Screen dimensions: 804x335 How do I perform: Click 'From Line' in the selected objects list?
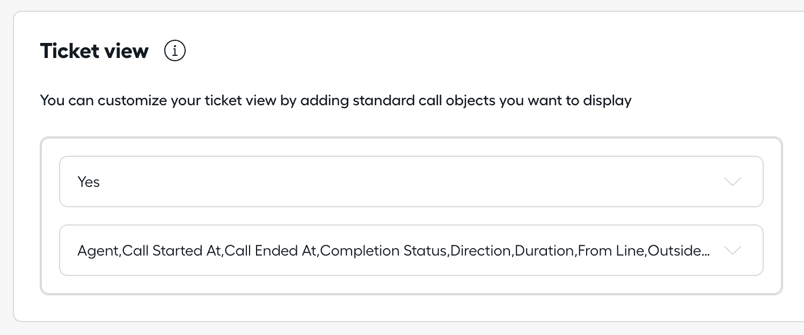pyautogui.click(x=611, y=251)
